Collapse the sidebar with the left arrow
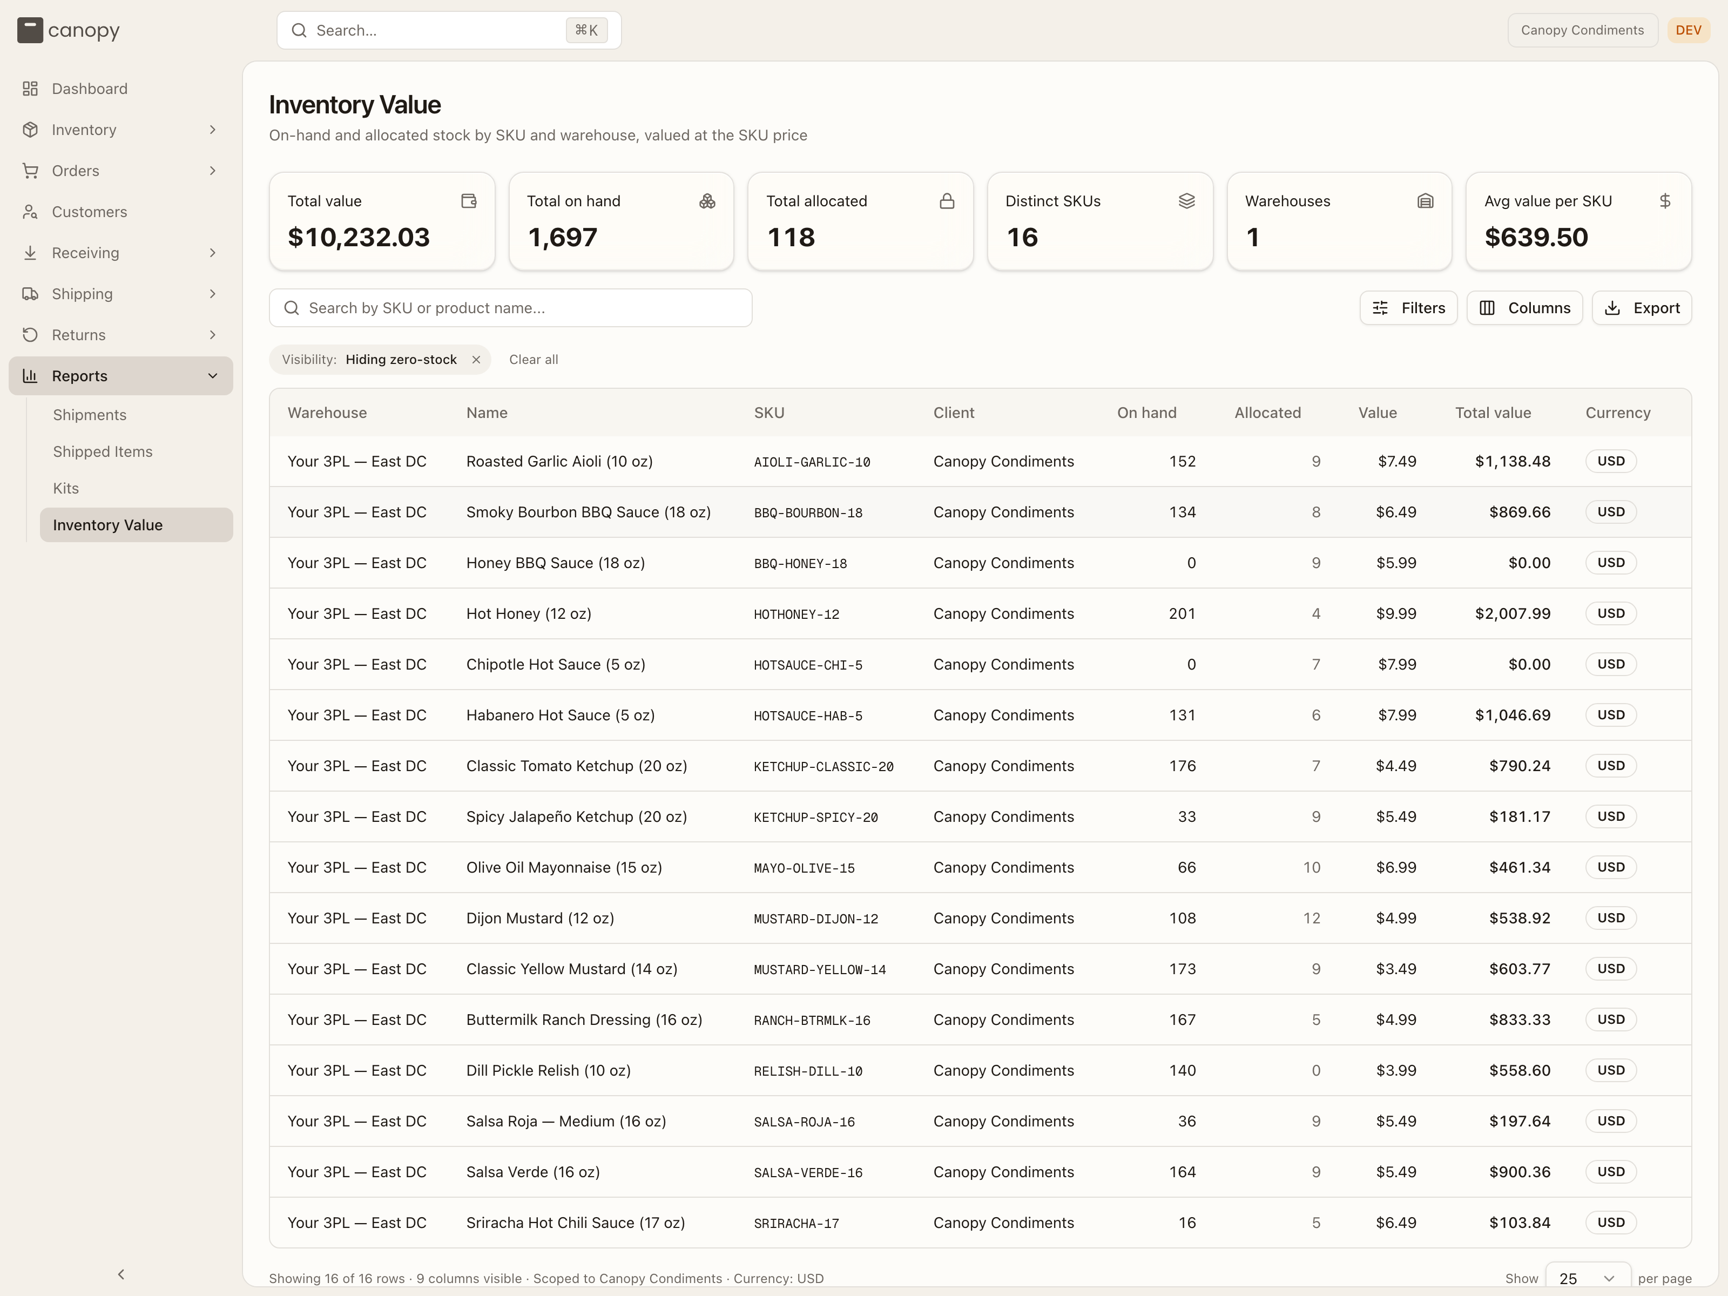 pos(121,1275)
